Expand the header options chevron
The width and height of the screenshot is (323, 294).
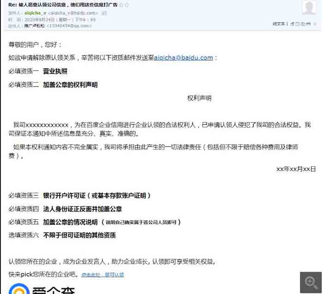(x=315, y=24)
